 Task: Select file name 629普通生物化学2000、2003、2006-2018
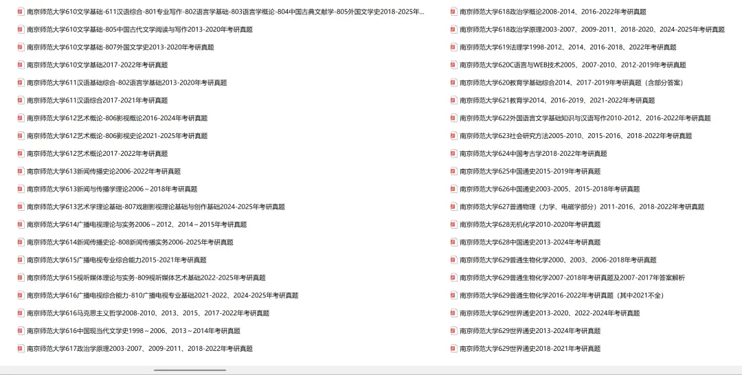558,260
